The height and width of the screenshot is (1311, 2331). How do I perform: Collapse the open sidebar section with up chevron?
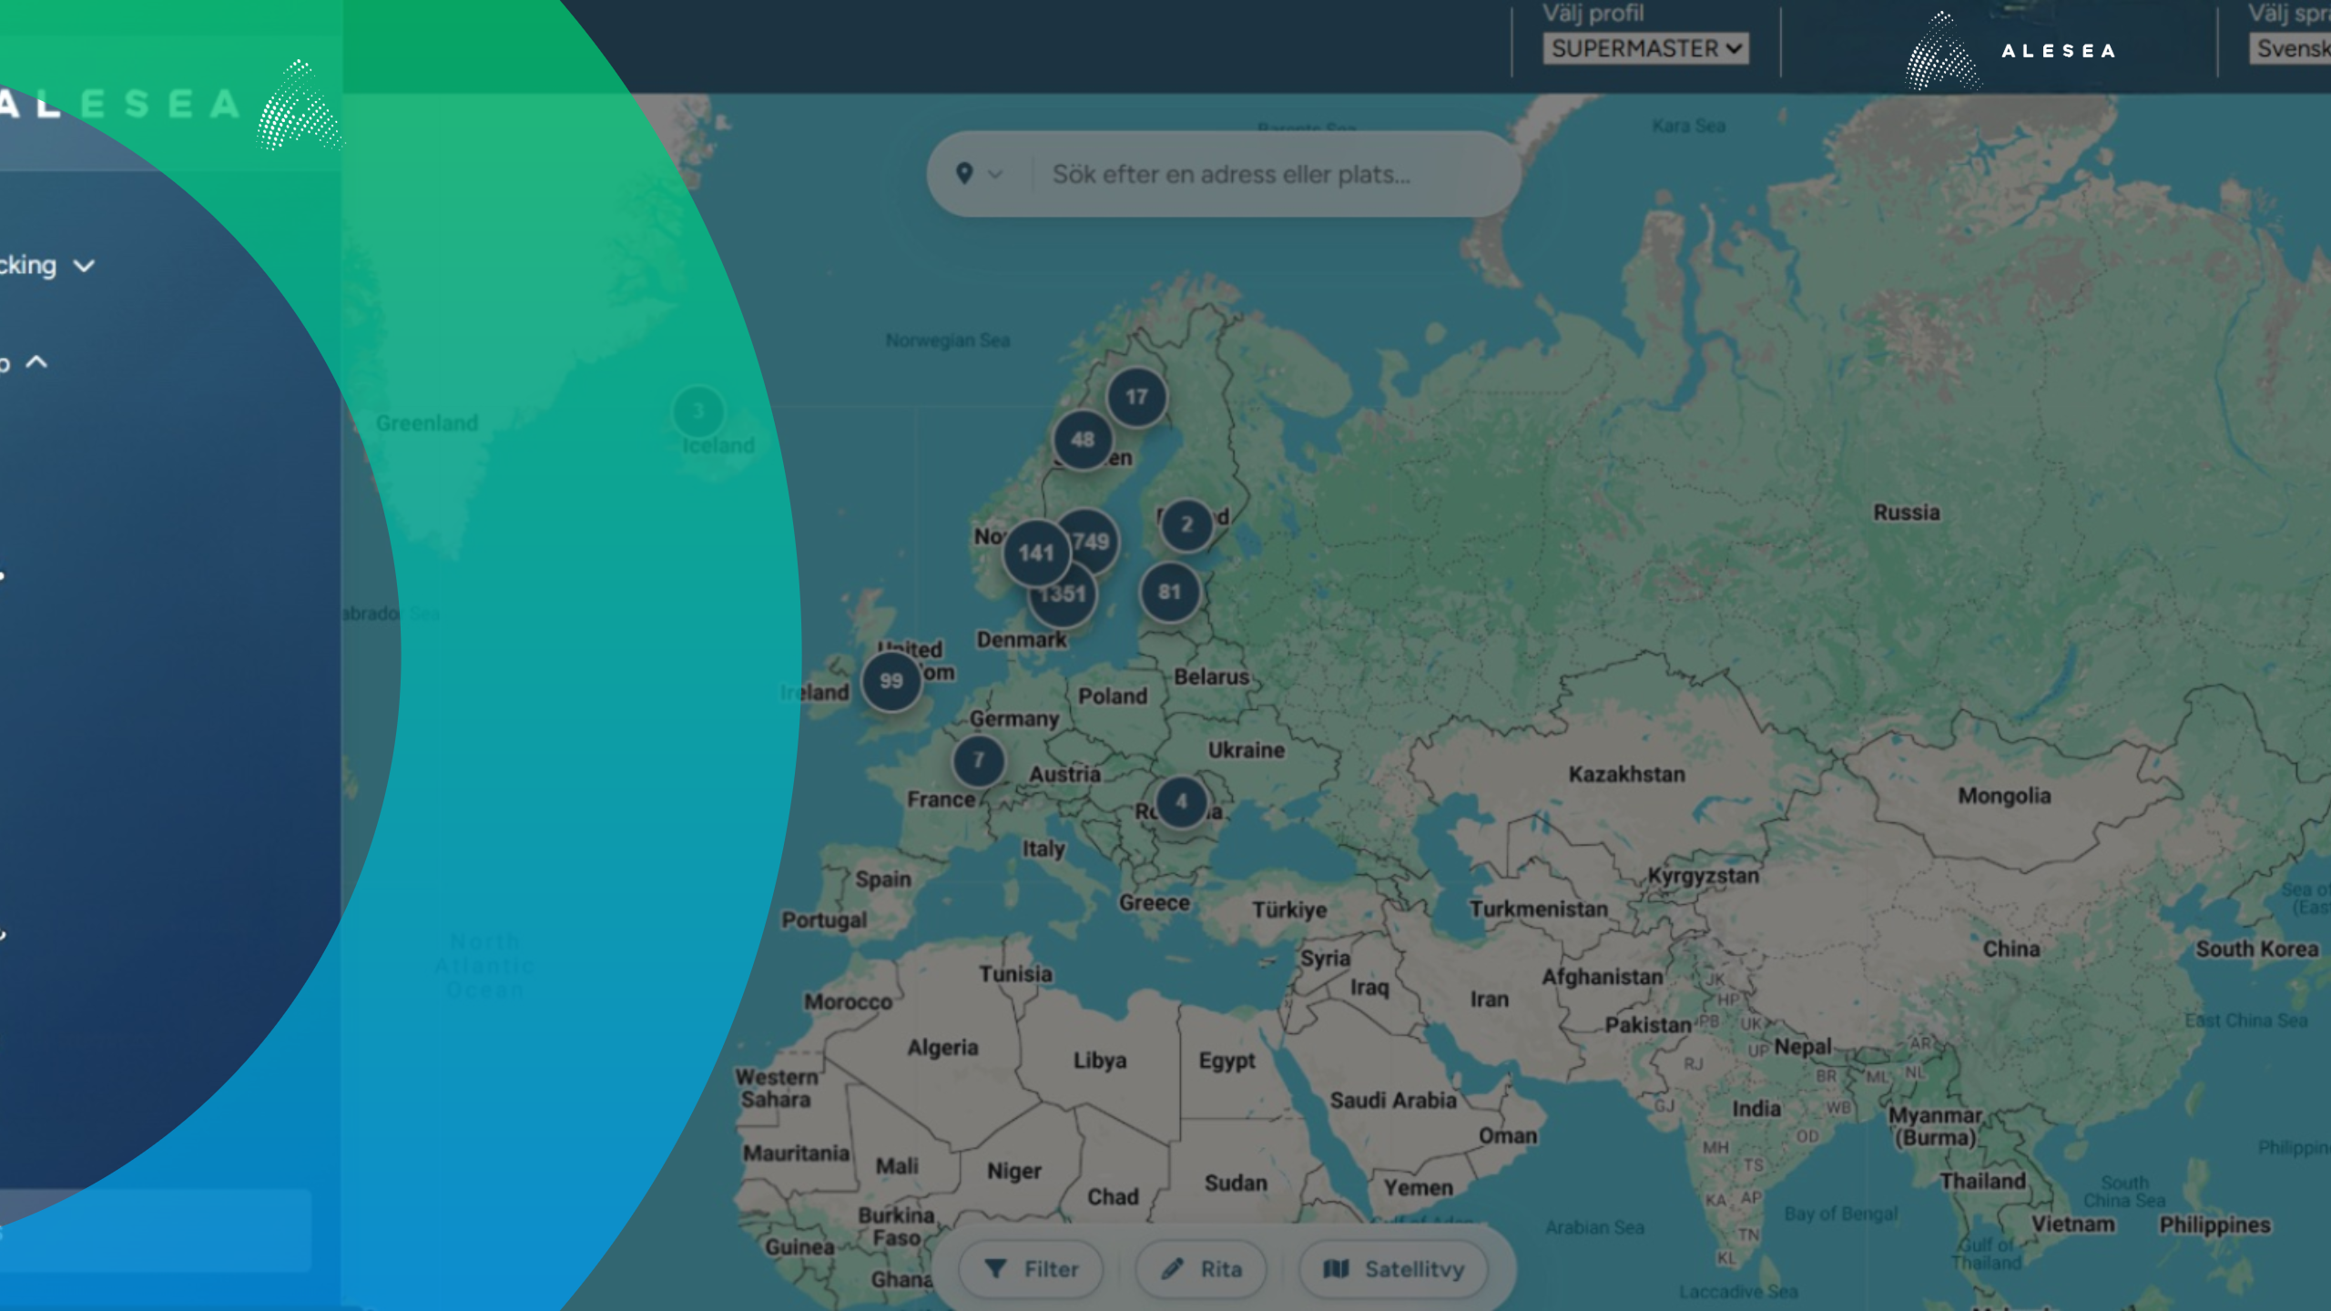[36, 362]
